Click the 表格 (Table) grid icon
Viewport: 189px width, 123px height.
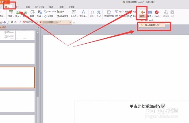[x=11, y=12]
